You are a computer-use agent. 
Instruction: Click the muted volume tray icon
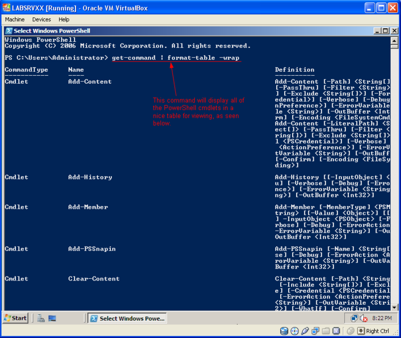click(x=364, y=318)
